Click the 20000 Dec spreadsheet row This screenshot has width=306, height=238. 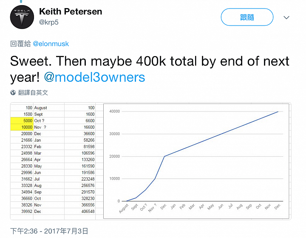[53, 134]
